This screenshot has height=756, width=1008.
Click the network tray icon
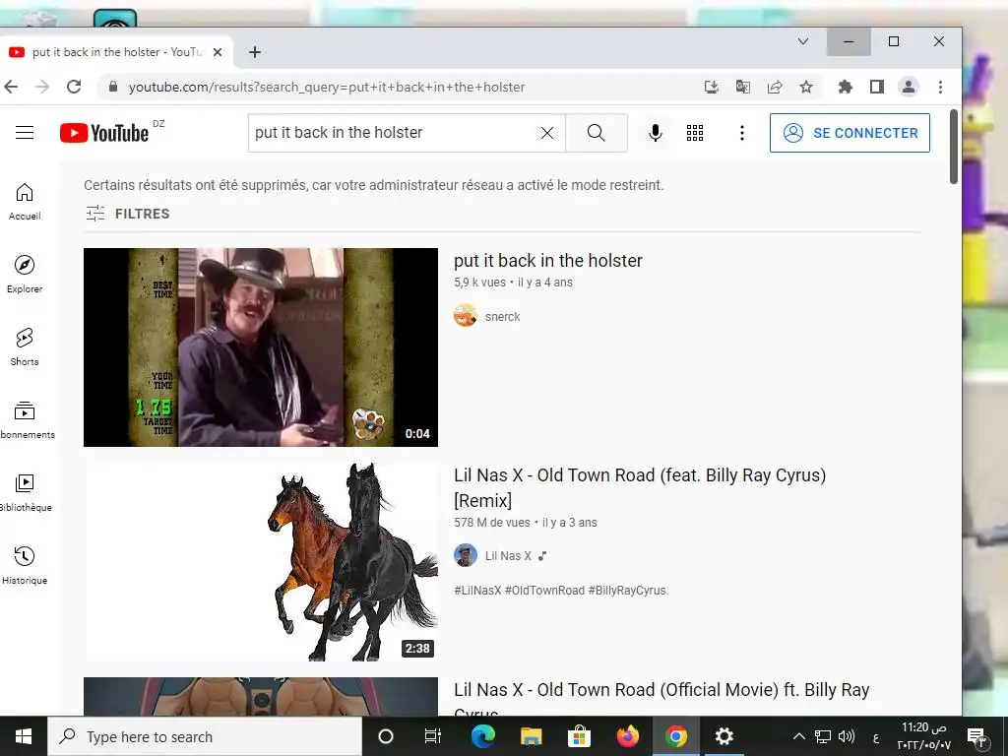click(823, 736)
